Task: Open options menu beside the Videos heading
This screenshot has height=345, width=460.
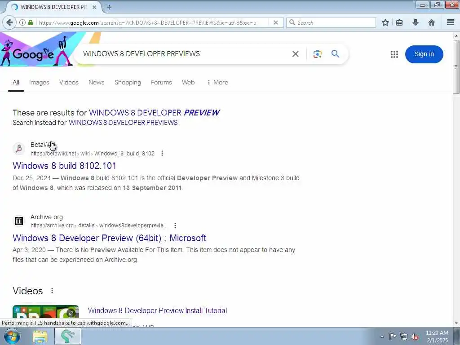Action: point(52,291)
